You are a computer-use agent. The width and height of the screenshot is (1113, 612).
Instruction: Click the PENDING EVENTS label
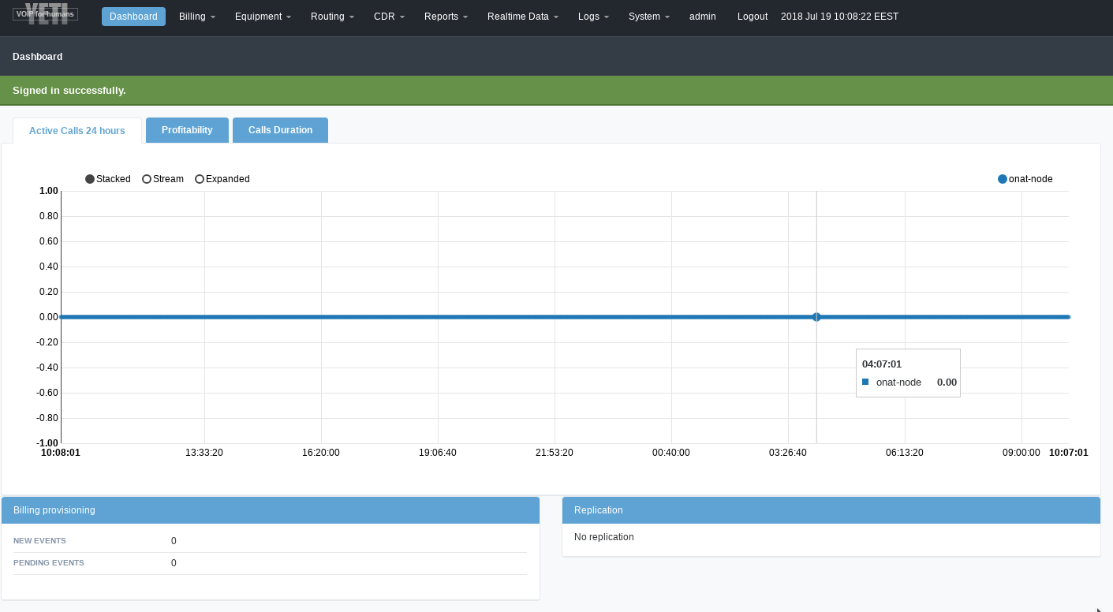coord(49,563)
